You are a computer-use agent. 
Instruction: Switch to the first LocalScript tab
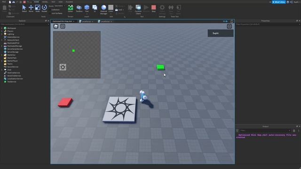(x=86, y=21)
